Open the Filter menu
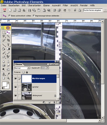This screenshot has width=107, height=125. click(x=65, y=5)
